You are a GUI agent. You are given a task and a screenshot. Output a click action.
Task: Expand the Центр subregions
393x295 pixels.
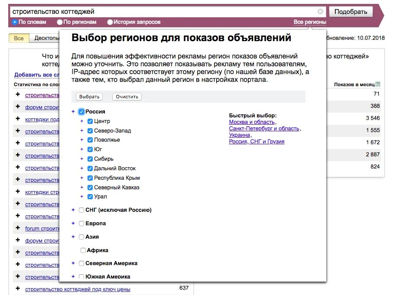tap(82, 121)
